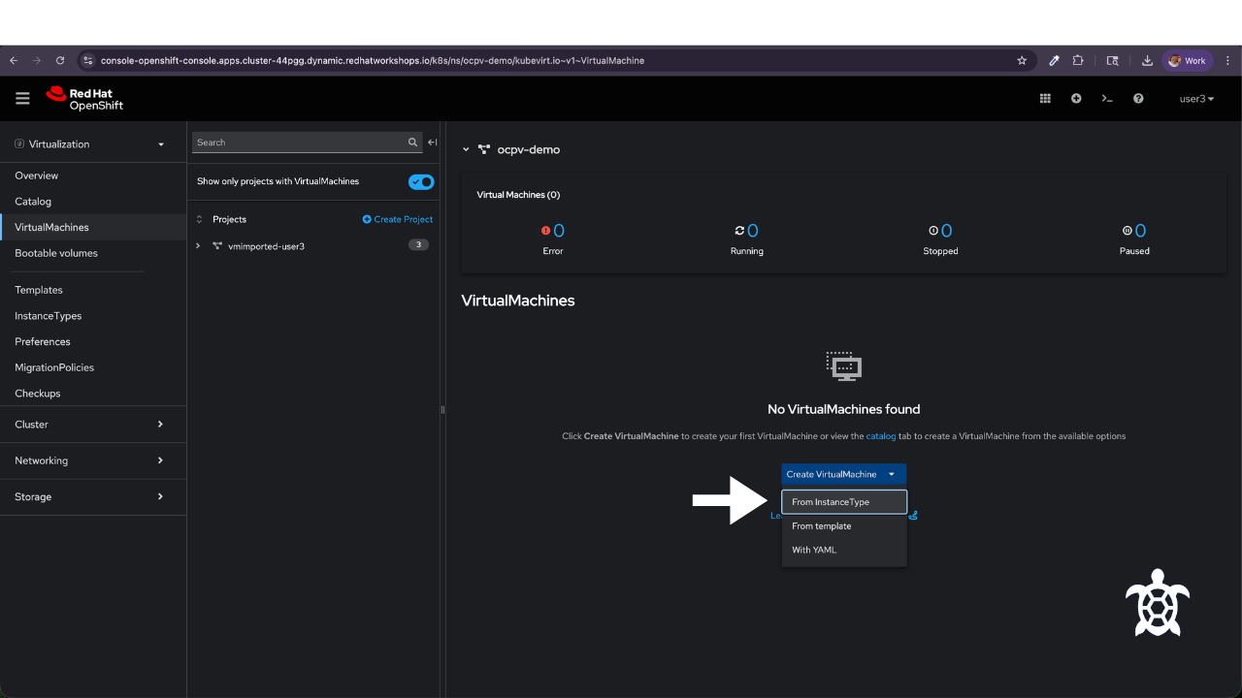The height and width of the screenshot is (698, 1242).
Task: Expand the Cluster navigation section
Action: [x=93, y=425]
